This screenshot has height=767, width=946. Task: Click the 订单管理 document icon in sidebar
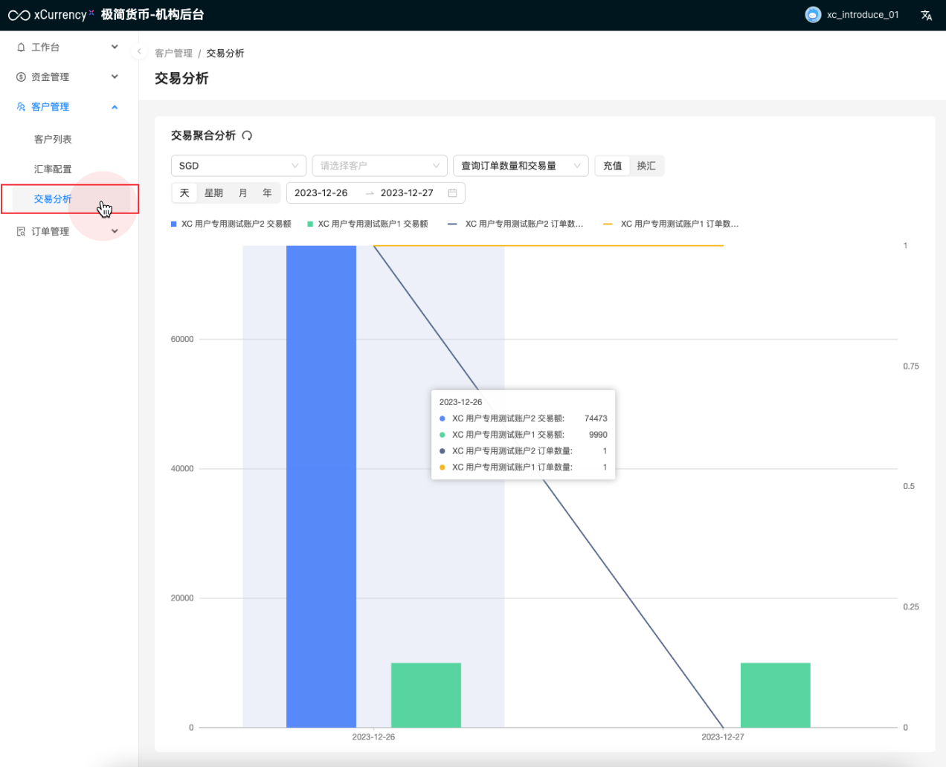coord(21,231)
